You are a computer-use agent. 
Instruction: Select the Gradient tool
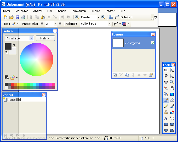pyautogui.click(x=172, y=94)
